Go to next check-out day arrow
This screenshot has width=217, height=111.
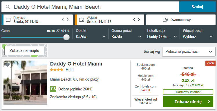139,19
